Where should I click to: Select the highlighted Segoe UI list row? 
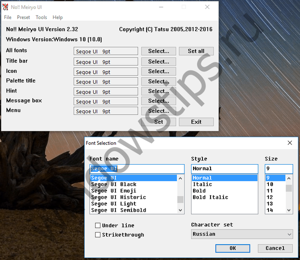click(x=133, y=178)
